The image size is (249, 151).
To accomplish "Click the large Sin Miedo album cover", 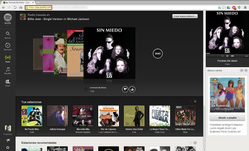I will click(109, 53).
